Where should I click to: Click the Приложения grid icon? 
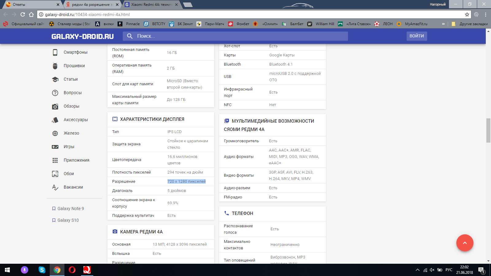point(55,160)
